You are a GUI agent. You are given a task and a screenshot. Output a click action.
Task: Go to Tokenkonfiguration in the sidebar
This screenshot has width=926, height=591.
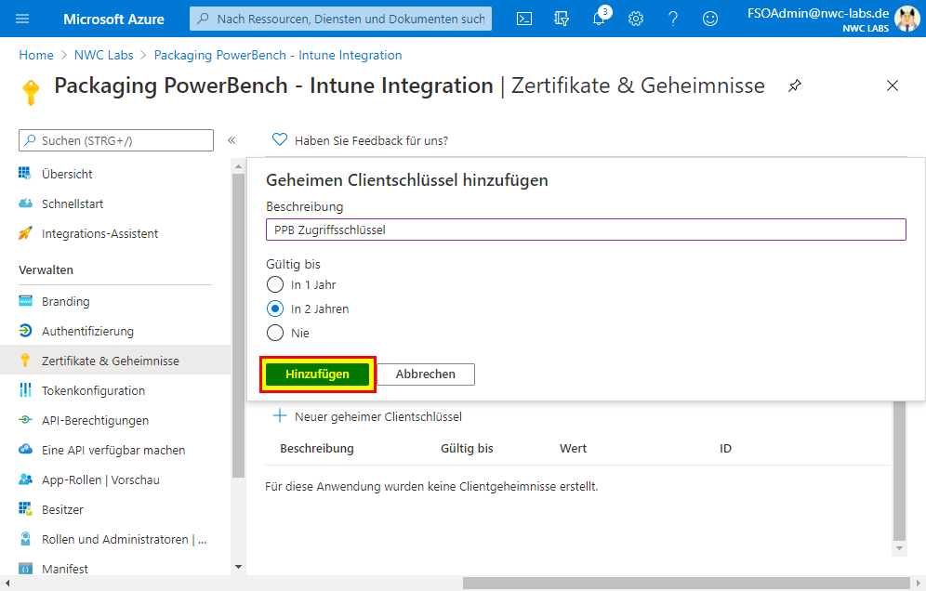click(x=93, y=390)
